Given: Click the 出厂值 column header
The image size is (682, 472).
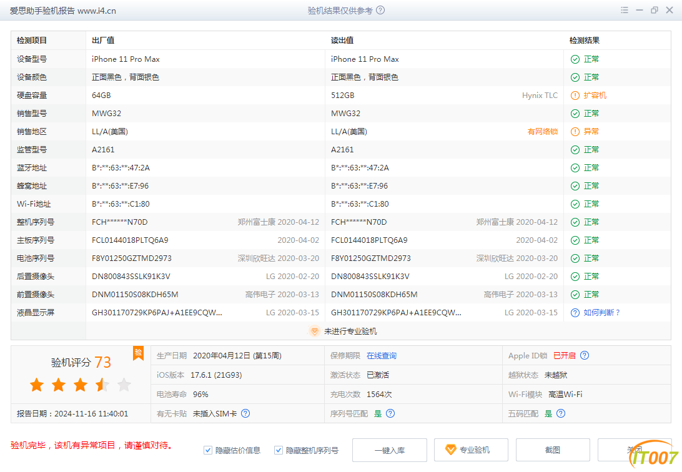Looking at the screenshot, I should click(x=103, y=41).
